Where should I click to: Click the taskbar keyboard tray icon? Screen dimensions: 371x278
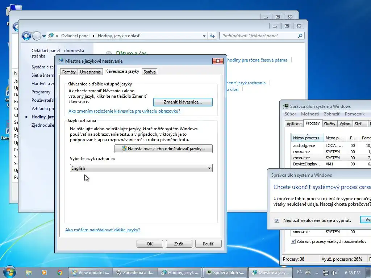308,272
